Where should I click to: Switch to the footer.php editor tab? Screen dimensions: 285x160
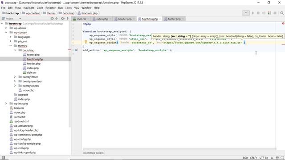pos(174,19)
